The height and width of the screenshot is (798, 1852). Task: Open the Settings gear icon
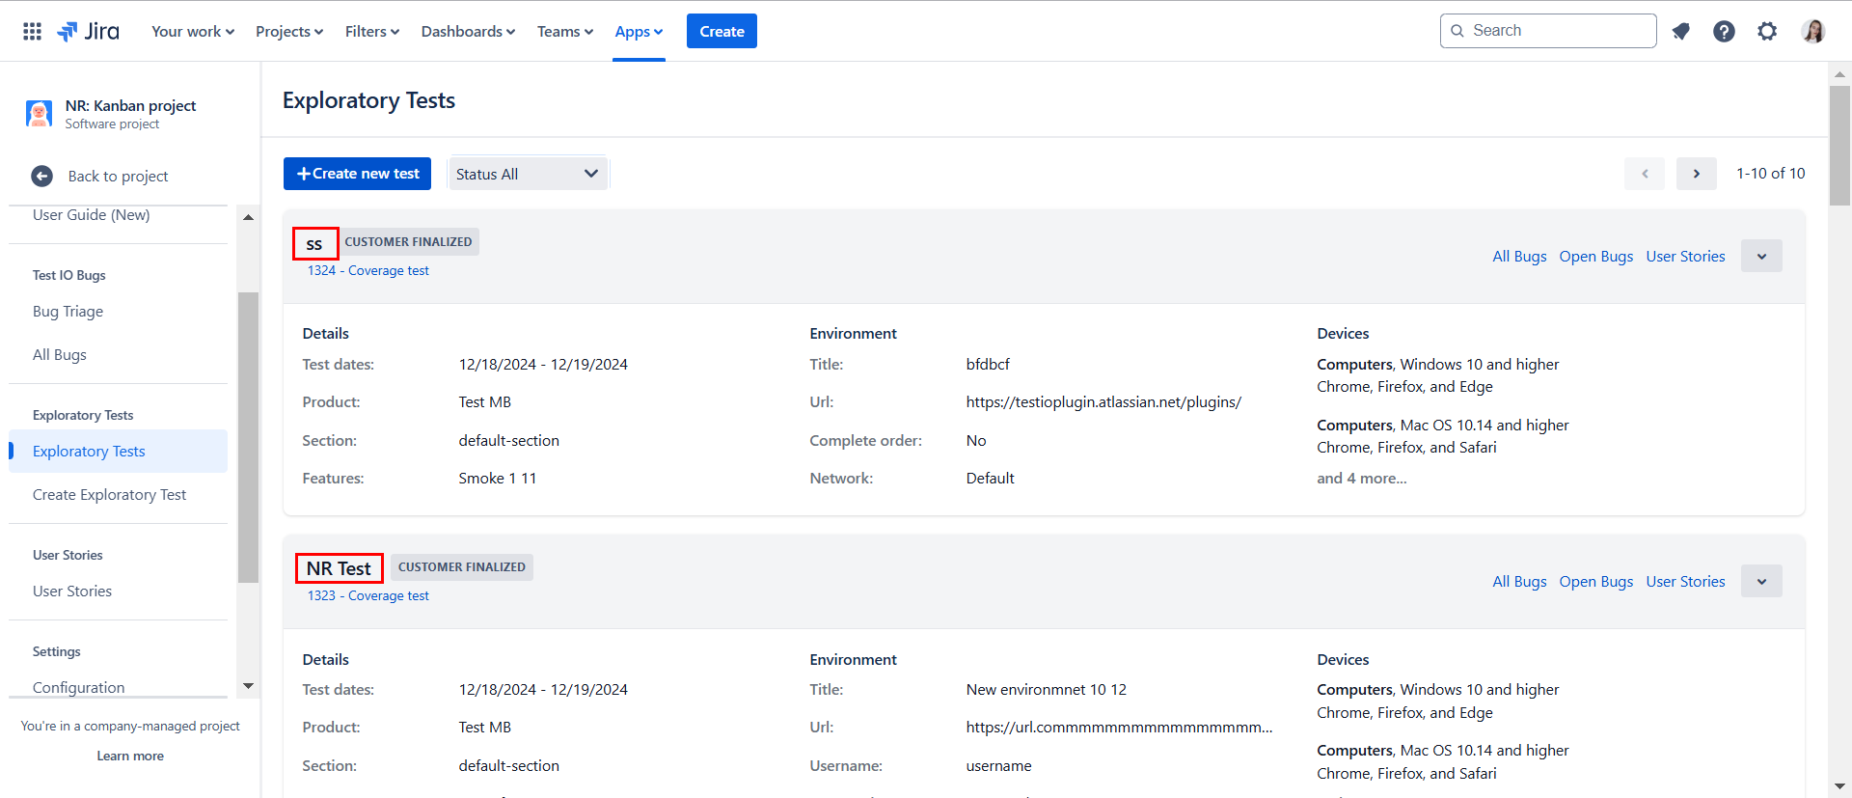tap(1767, 31)
